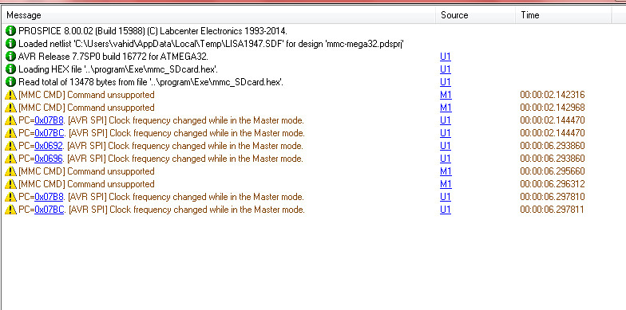Open the 0x07B8 address link logged at 00:00:02.144470
The width and height of the screenshot is (626, 310).
click(49, 120)
